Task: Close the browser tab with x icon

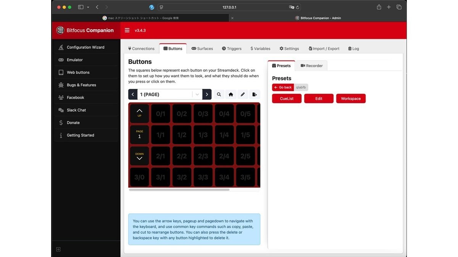Action: click(232, 18)
